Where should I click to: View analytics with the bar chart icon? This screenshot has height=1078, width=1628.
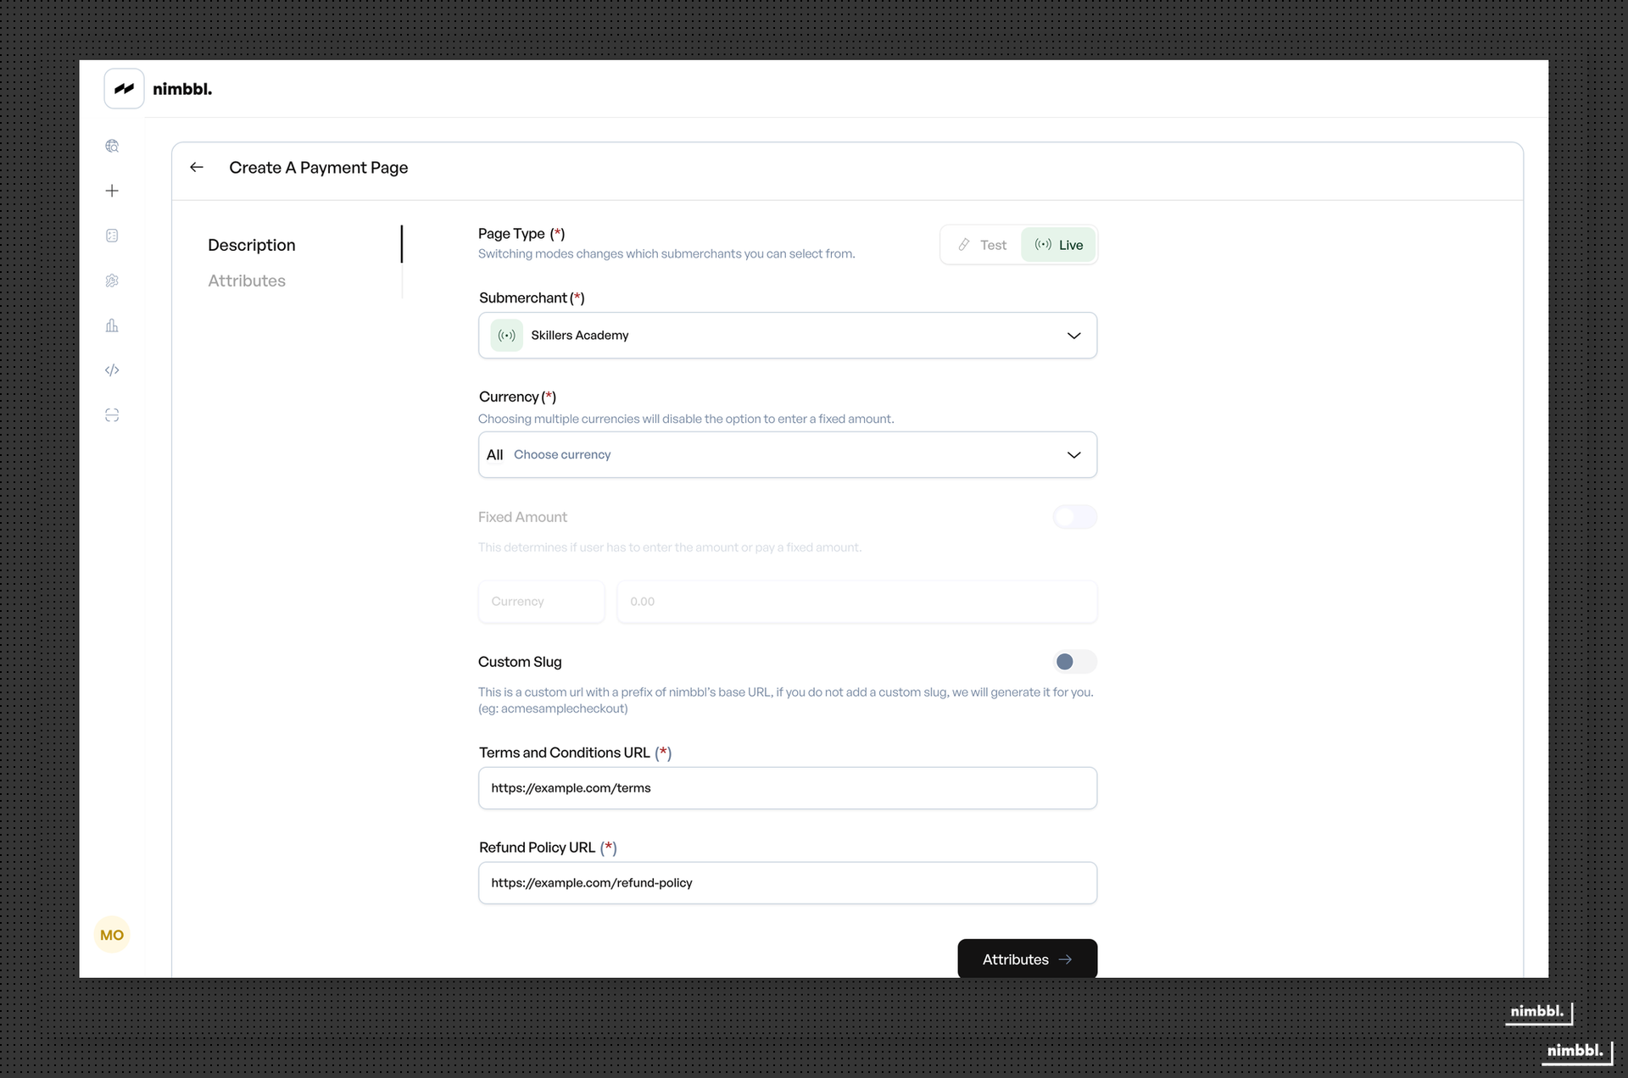(112, 325)
